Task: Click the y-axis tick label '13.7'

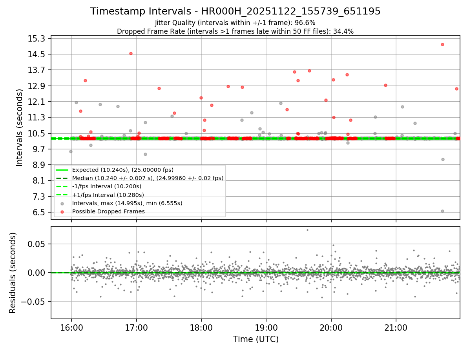Action: 37,70
